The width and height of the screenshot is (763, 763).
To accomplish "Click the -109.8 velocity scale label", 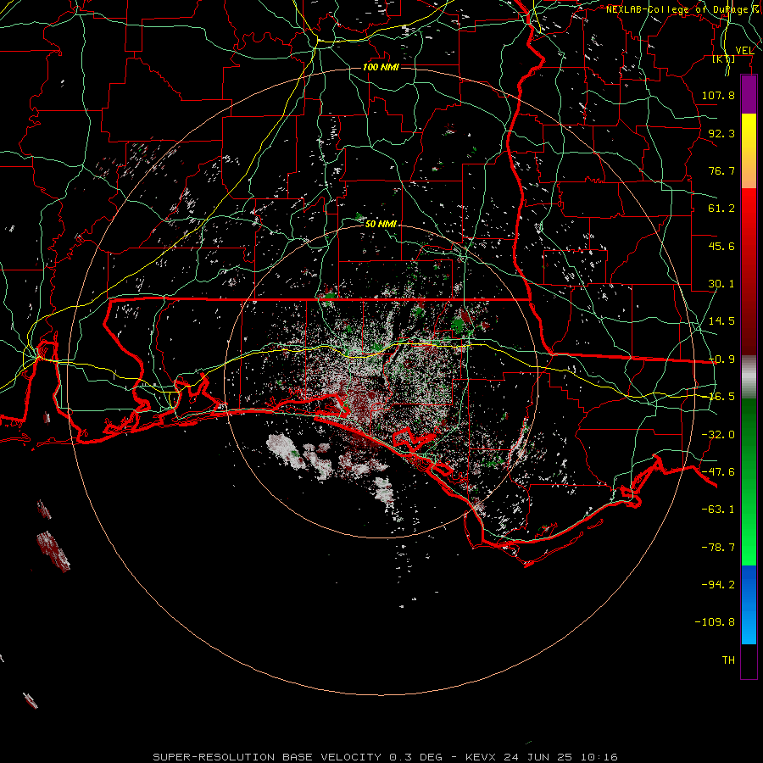I will (715, 622).
